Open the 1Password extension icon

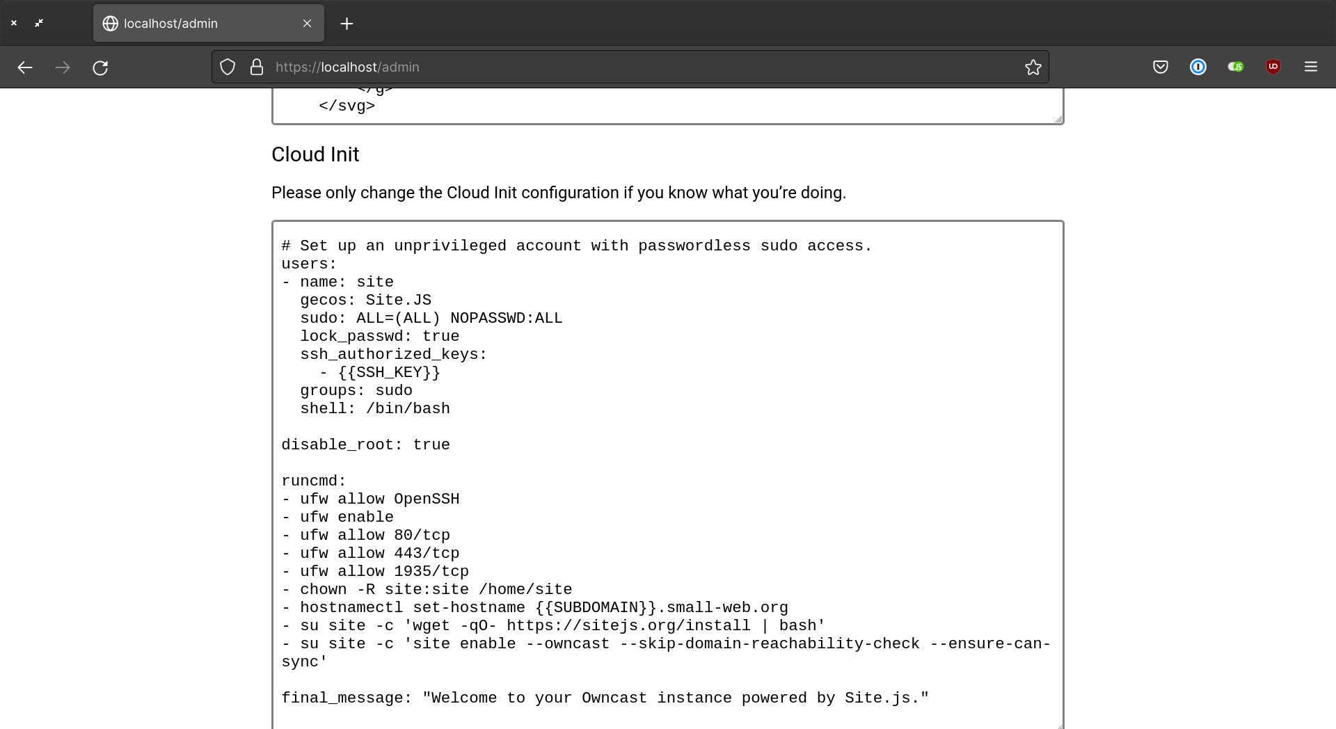[1198, 67]
